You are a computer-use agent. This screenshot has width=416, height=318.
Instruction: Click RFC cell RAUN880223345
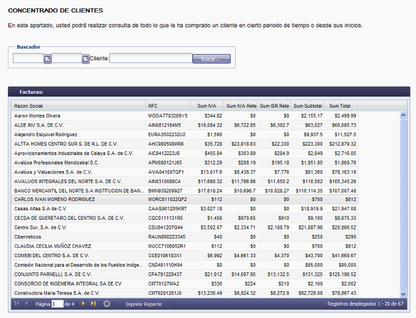[x=167, y=237]
